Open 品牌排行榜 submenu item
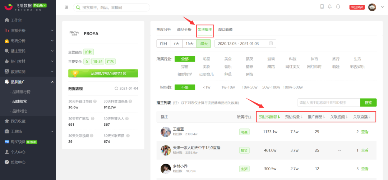 22,92
